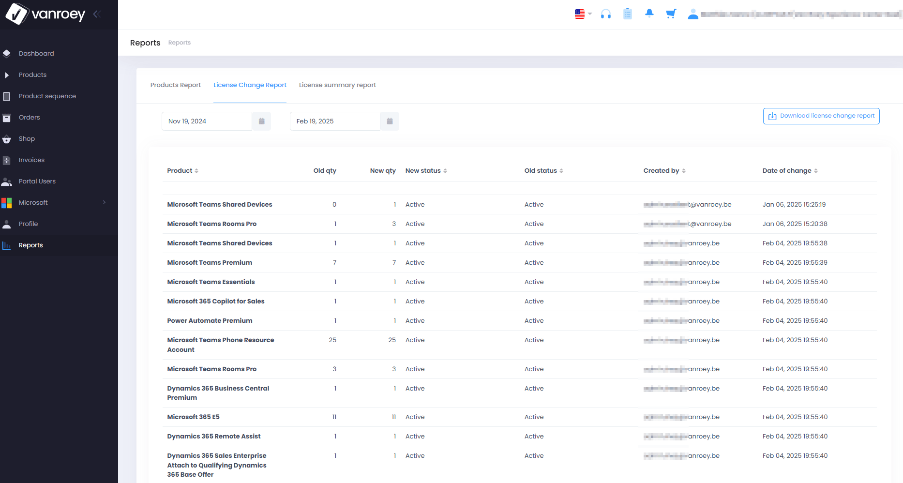
Task: Go to Dashboard
Action: (x=36, y=53)
